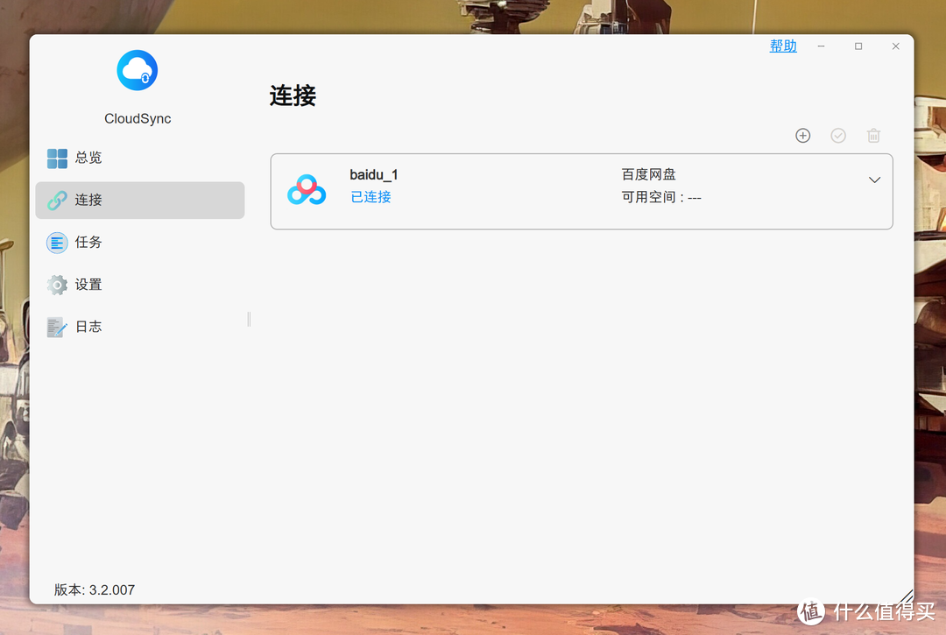Click the sidebar divider handle

[249, 319]
